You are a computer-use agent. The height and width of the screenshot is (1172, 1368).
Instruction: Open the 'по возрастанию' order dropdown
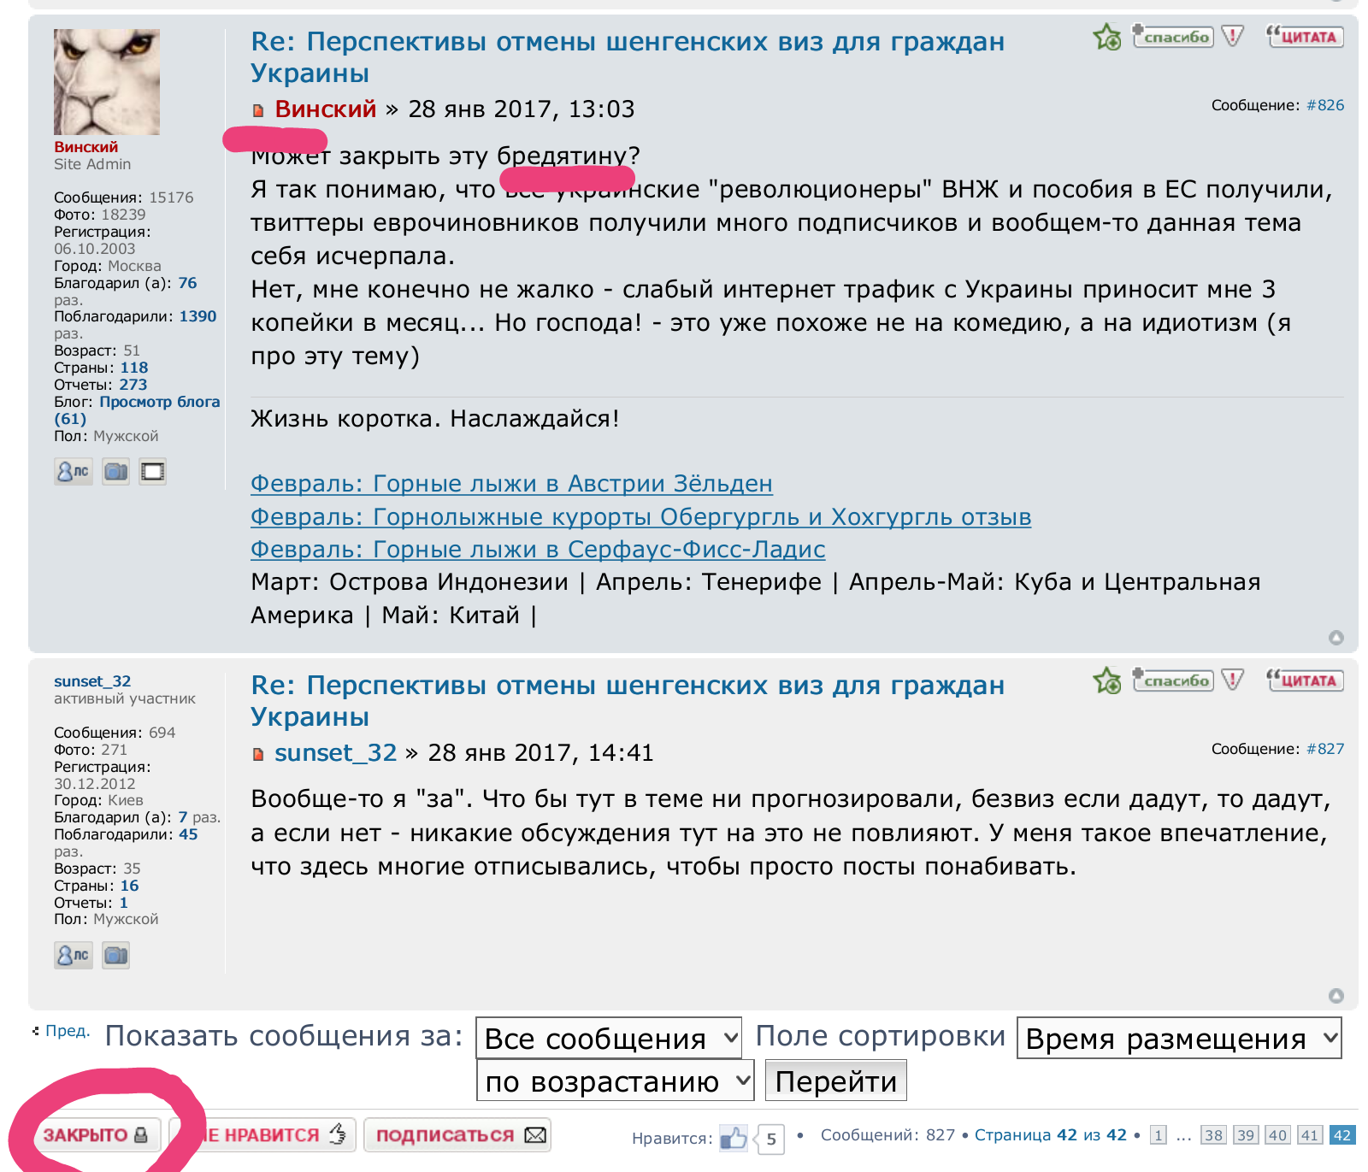(x=615, y=1081)
